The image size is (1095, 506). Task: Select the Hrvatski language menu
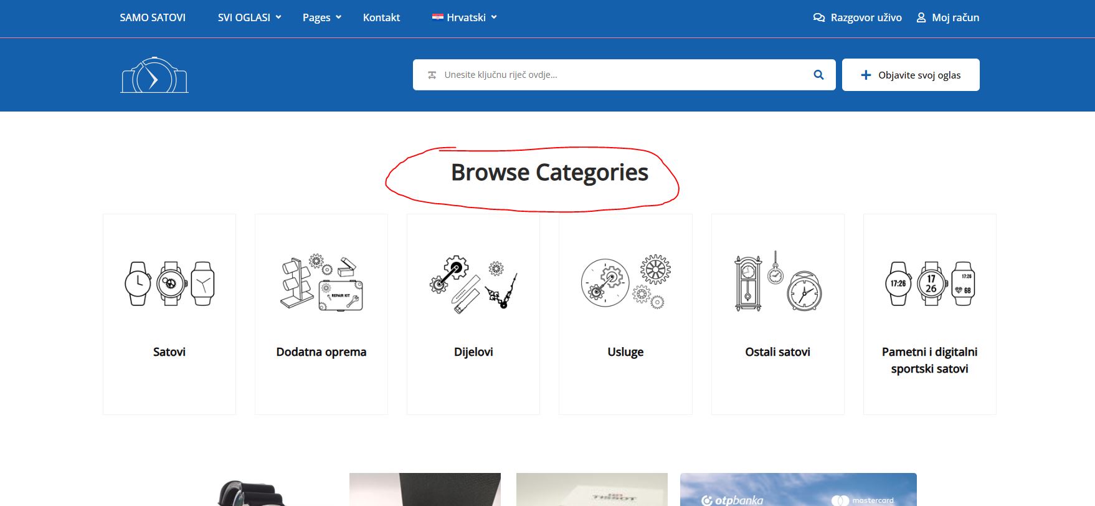(466, 17)
